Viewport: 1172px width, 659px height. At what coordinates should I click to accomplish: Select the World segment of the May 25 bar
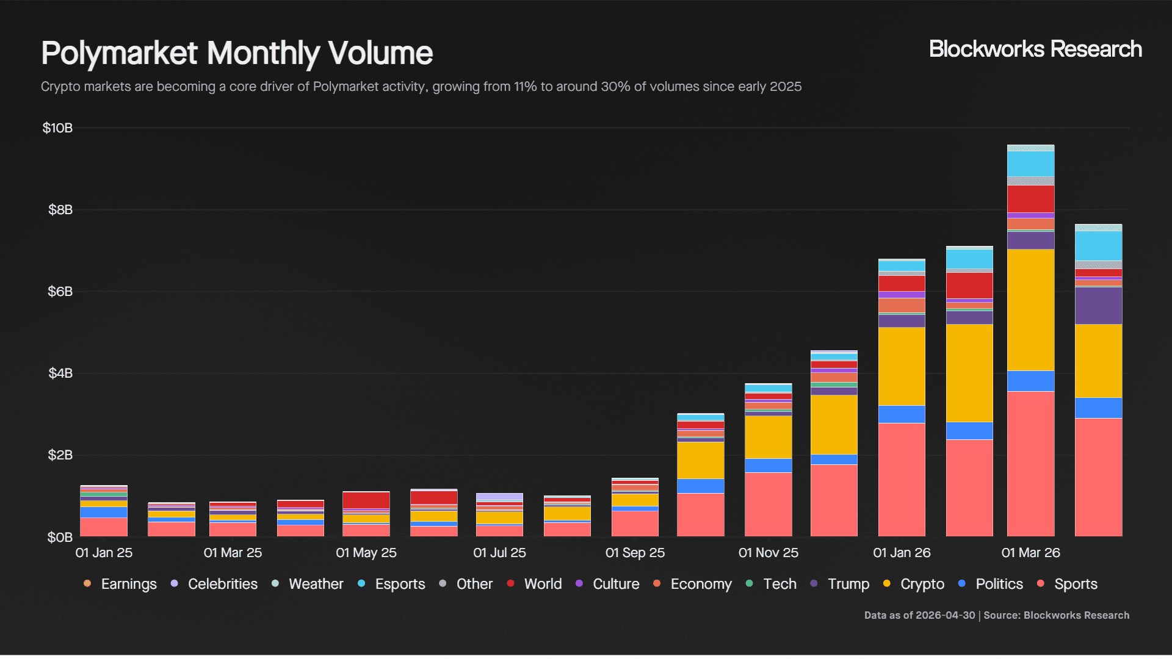[x=366, y=500]
